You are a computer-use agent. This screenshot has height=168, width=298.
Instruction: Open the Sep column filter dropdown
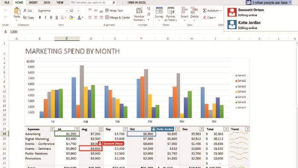(x=125, y=129)
